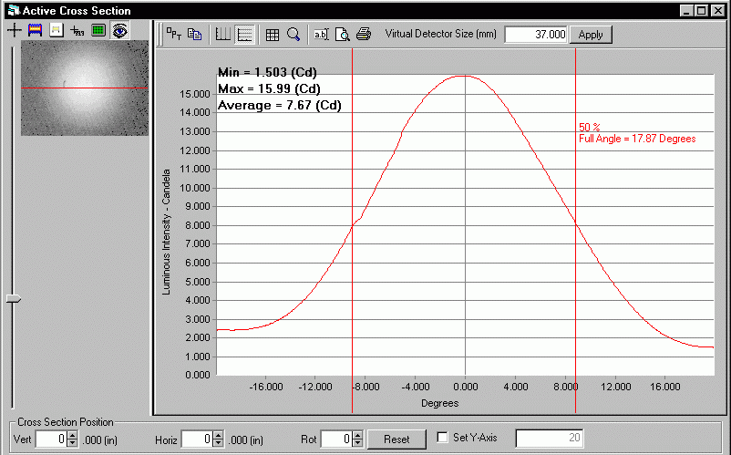Viewport: 731px width, 455px height.
Task: Maximize the Active Cross Section window
Action: (x=702, y=11)
